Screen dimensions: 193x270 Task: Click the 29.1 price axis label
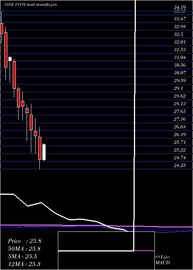pos(178,88)
